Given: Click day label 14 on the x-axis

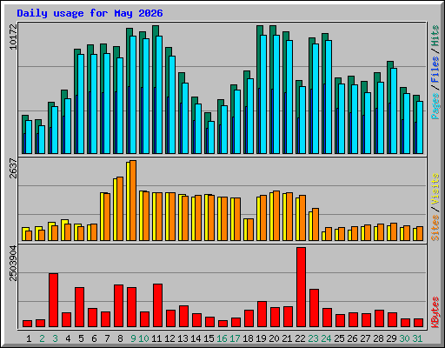Looking at the screenshot, I should 196,338.
